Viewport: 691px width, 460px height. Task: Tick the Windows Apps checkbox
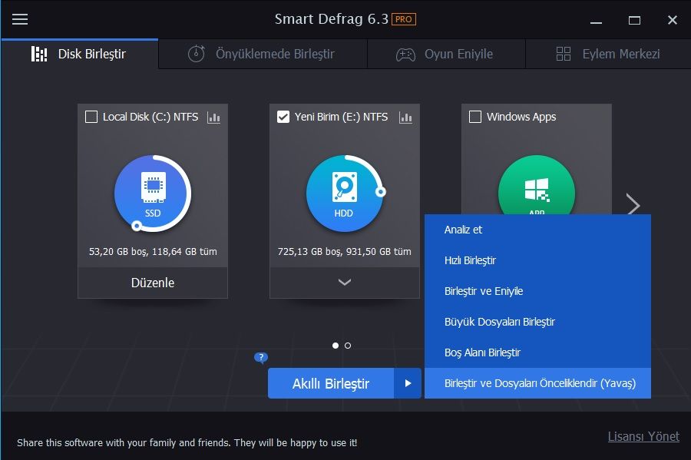[x=475, y=117]
